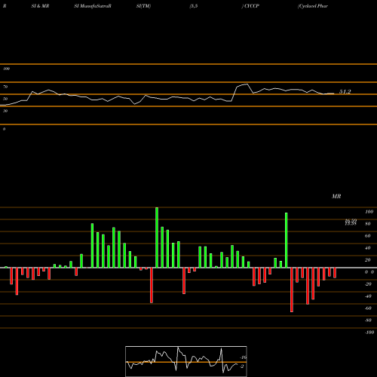The height and width of the screenshot is (377, 377).
Task: Click the -80 label on MR axis
Action: pos(368,320)
